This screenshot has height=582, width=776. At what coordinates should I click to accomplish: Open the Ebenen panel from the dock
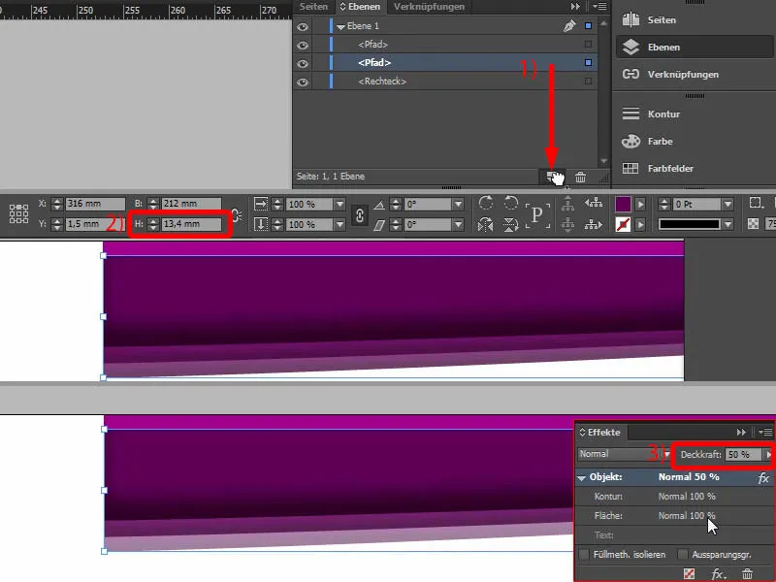pos(693,47)
